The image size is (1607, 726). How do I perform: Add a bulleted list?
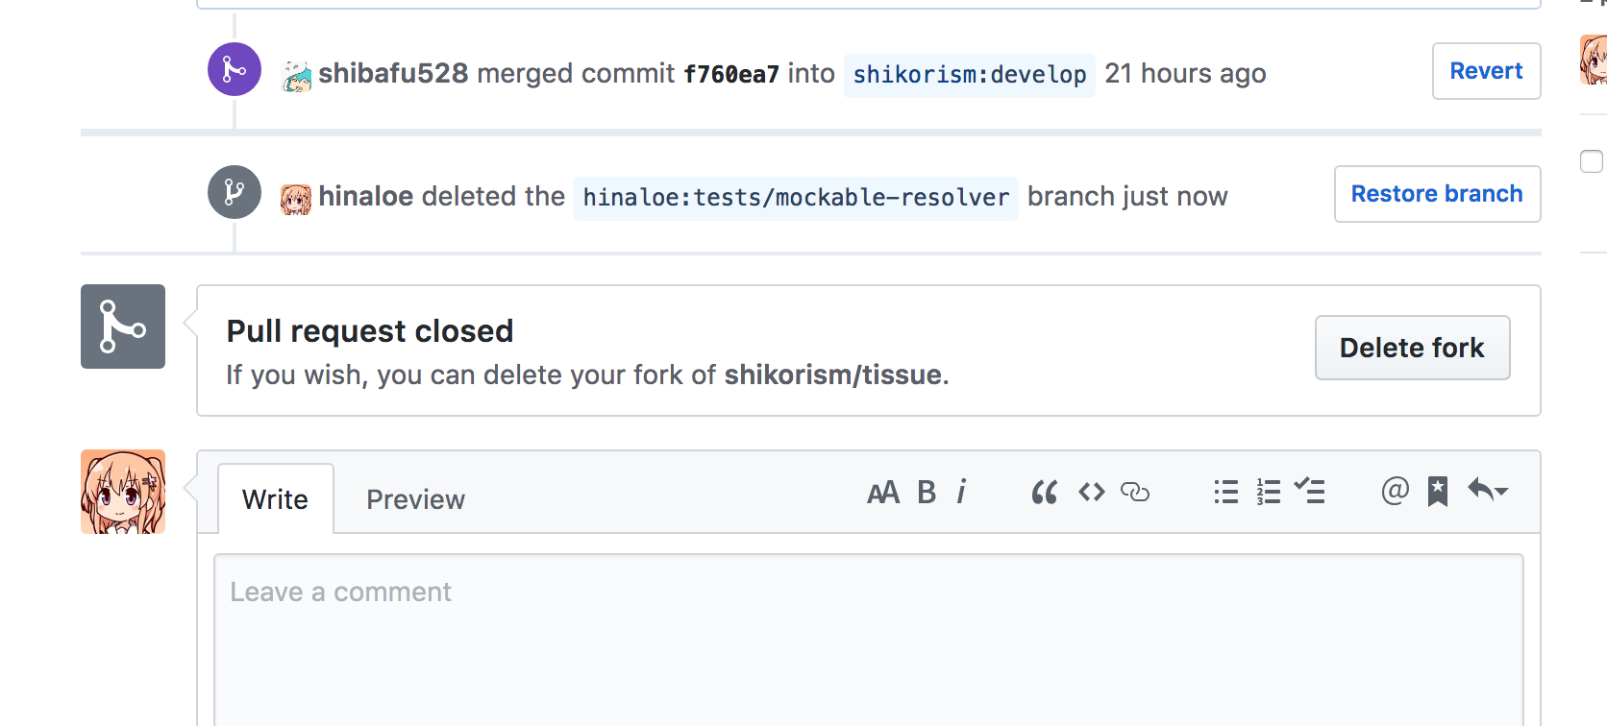click(1226, 493)
